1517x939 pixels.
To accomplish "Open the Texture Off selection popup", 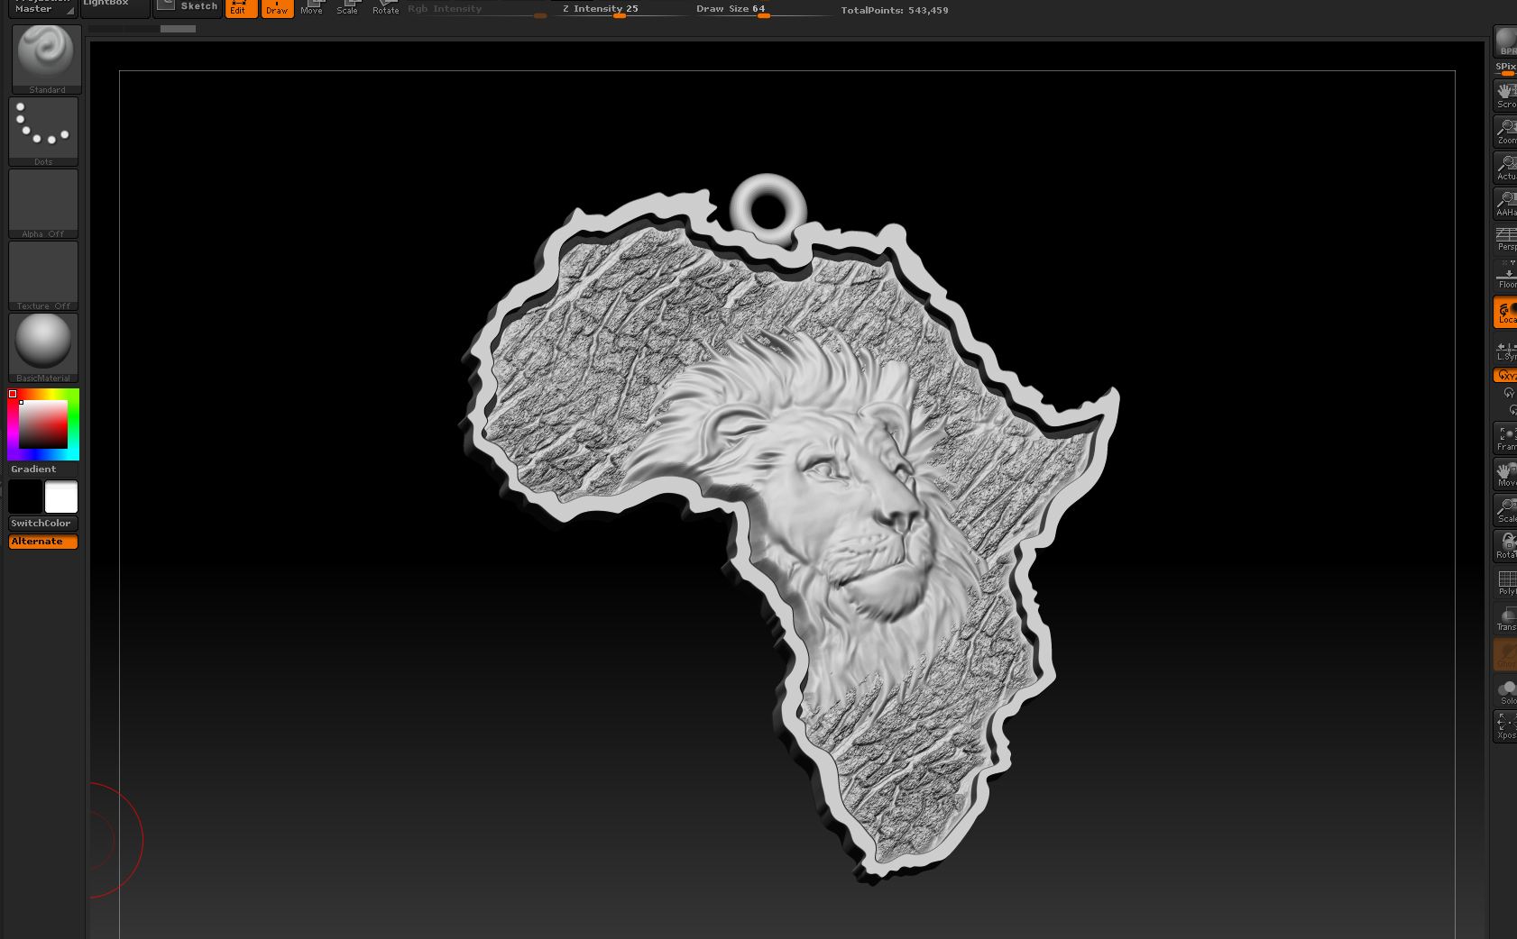I will click(43, 275).
